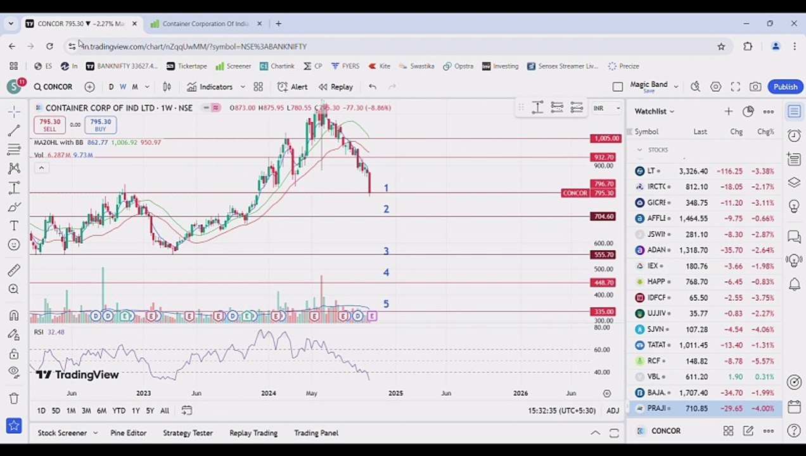Collapse the indicator legend chevron
Screen dimensions: 806x456
coord(41,168)
